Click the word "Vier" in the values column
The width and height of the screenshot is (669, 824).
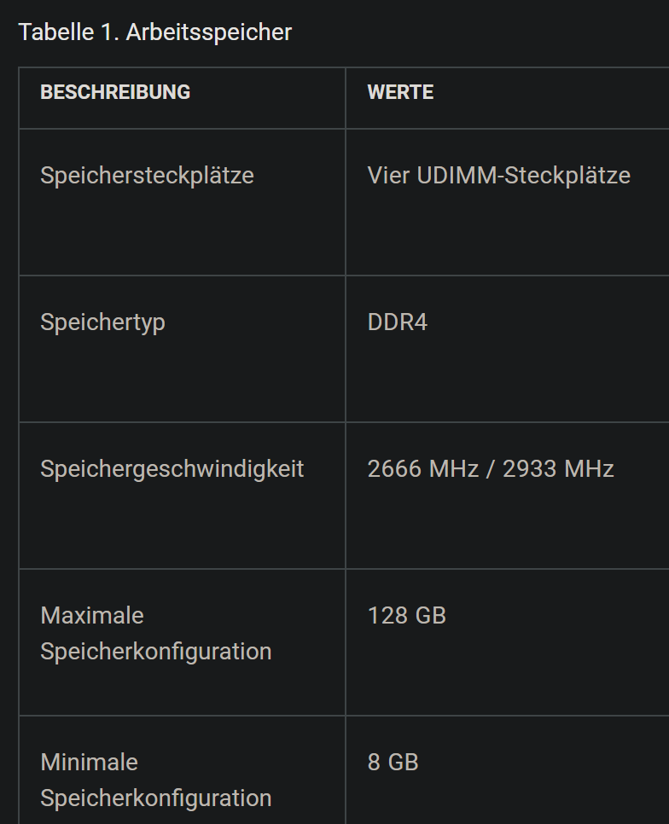[389, 176]
